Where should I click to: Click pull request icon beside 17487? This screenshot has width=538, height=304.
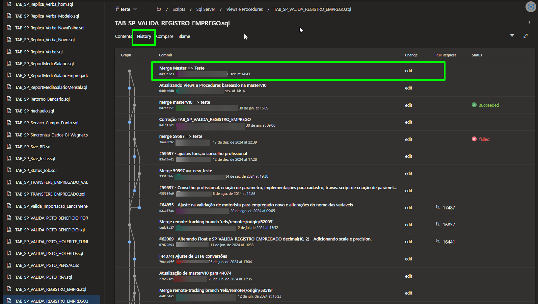(437, 207)
